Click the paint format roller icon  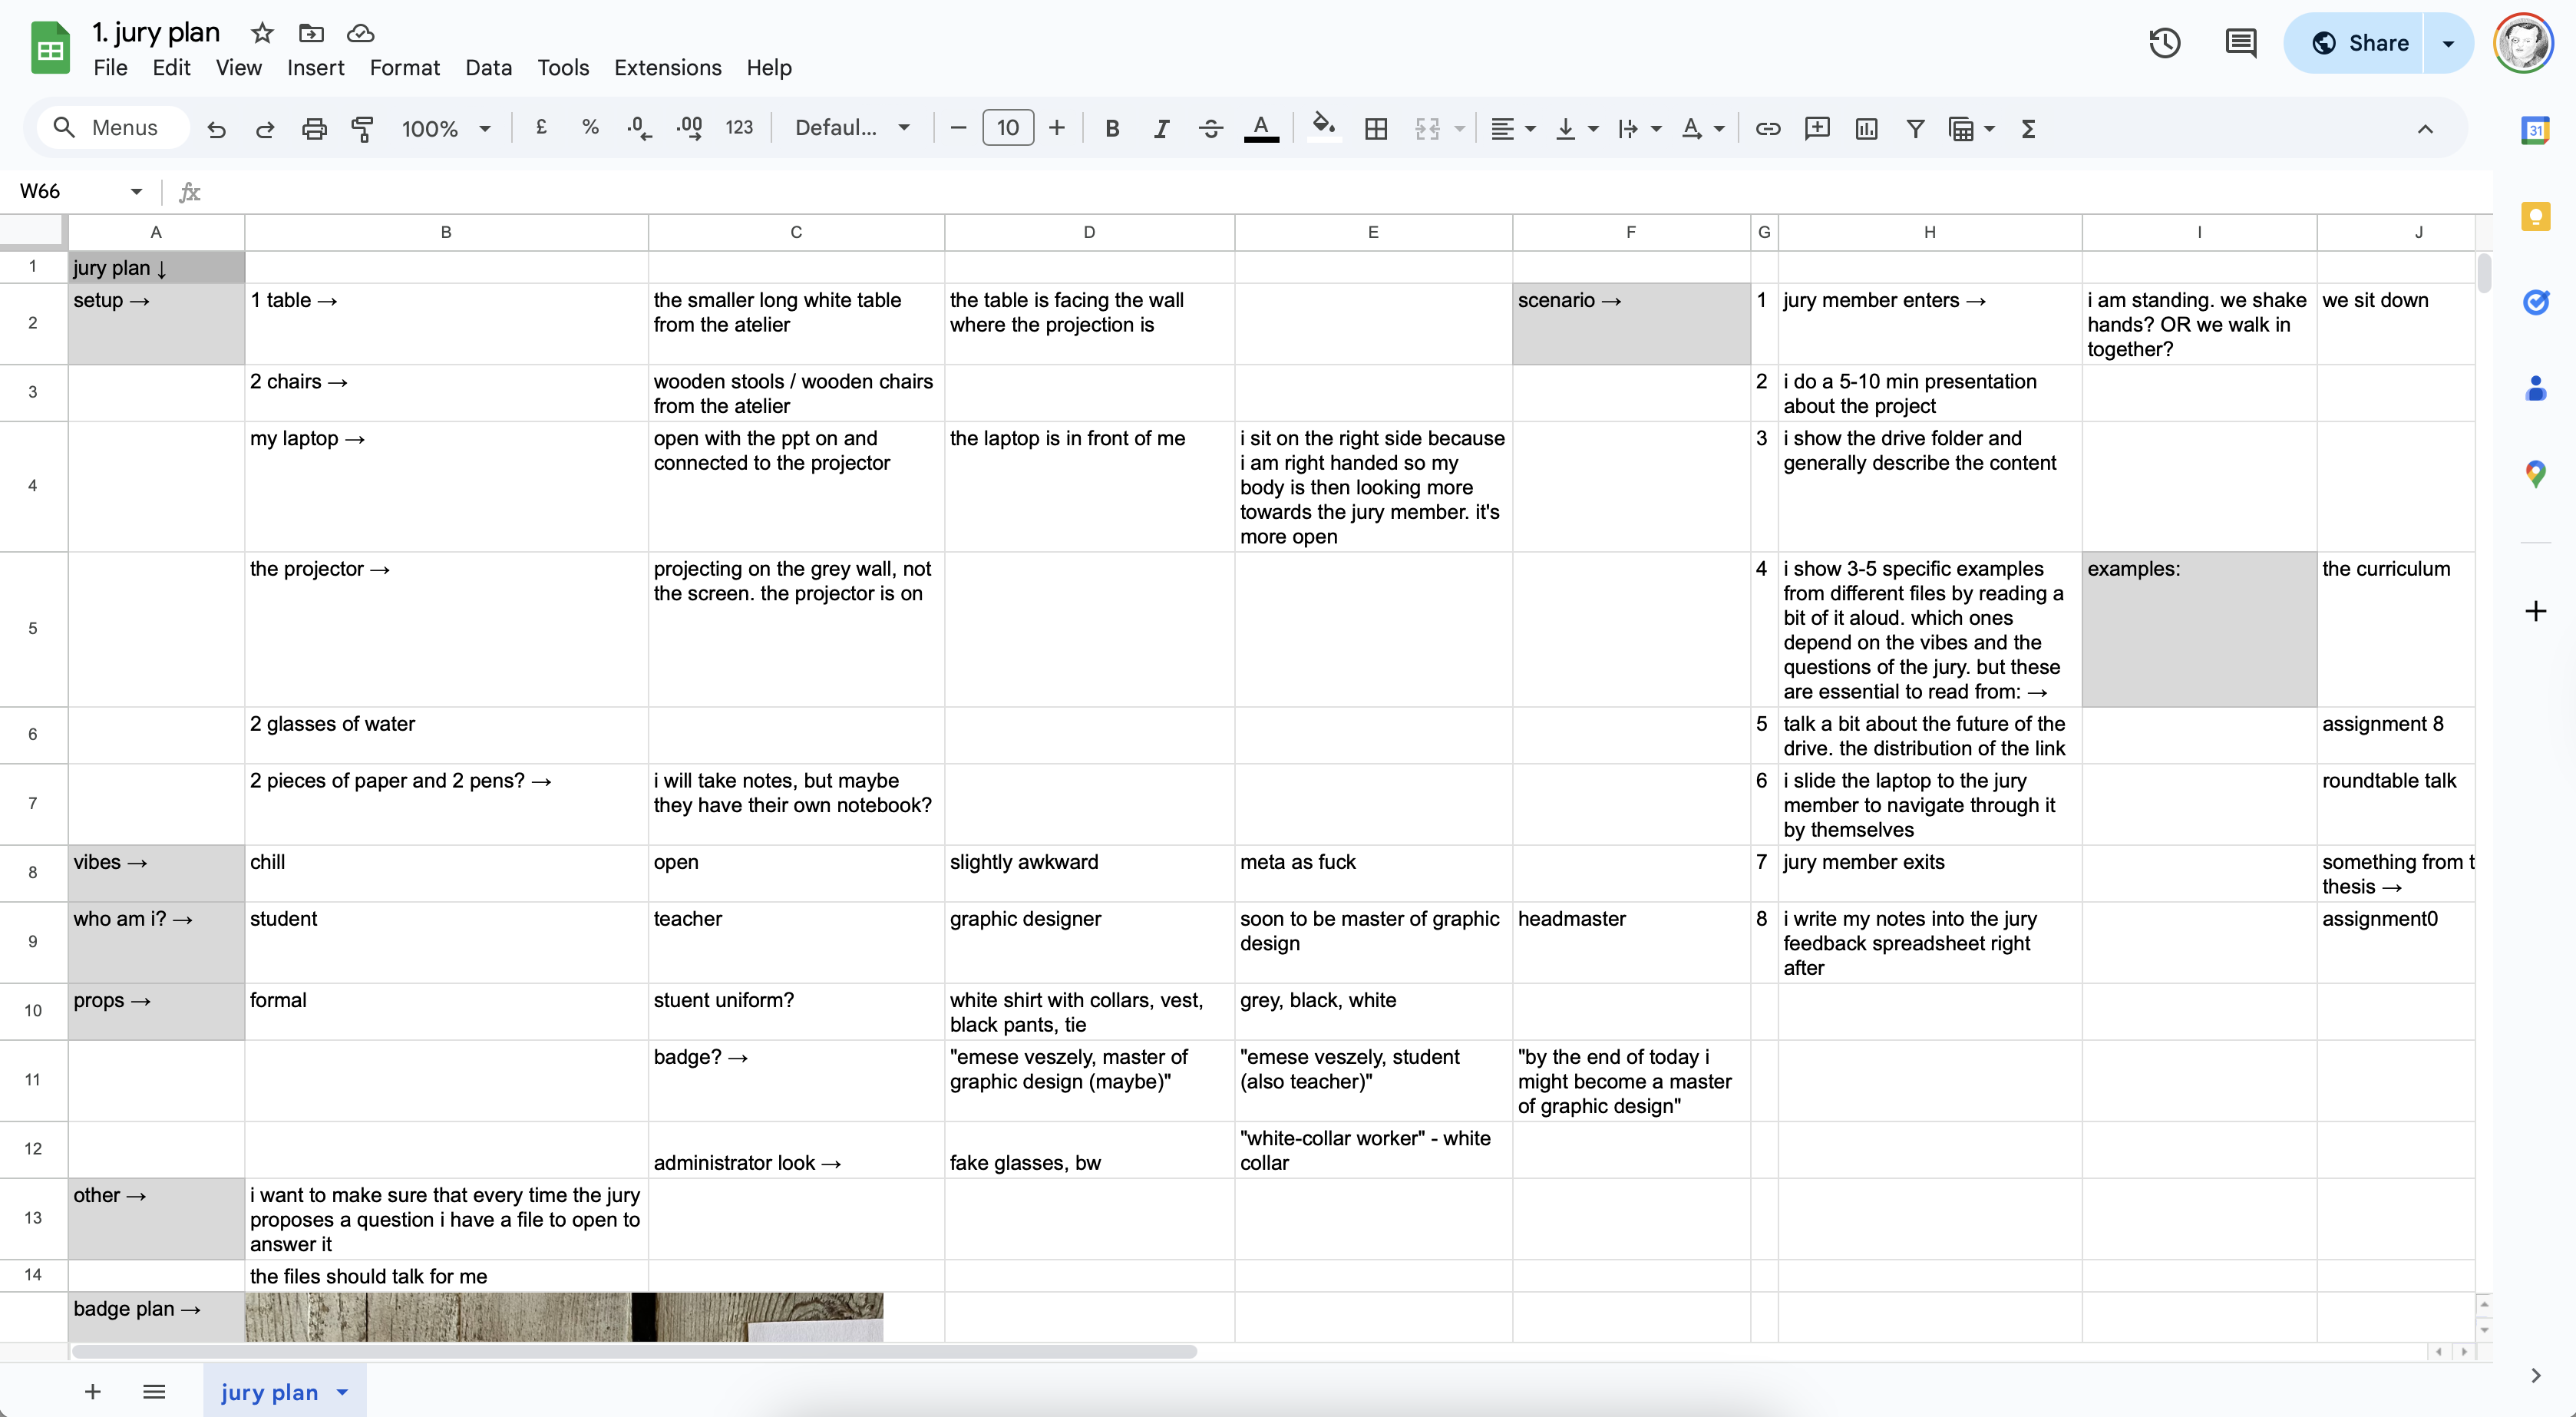click(362, 128)
